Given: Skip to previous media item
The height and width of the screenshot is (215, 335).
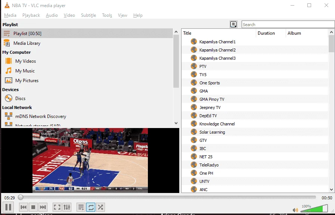Looking at the screenshot, I should point(24,207).
